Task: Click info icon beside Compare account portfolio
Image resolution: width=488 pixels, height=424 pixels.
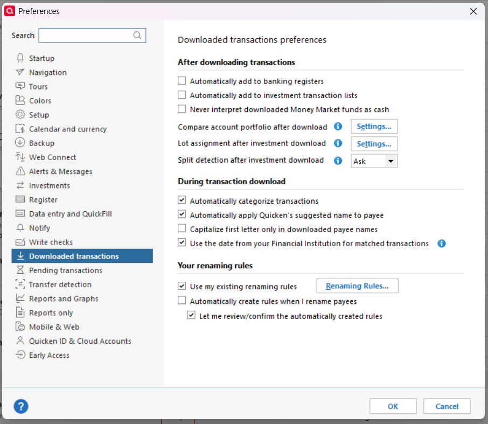Action: pyautogui.click(x=338, y=127)
